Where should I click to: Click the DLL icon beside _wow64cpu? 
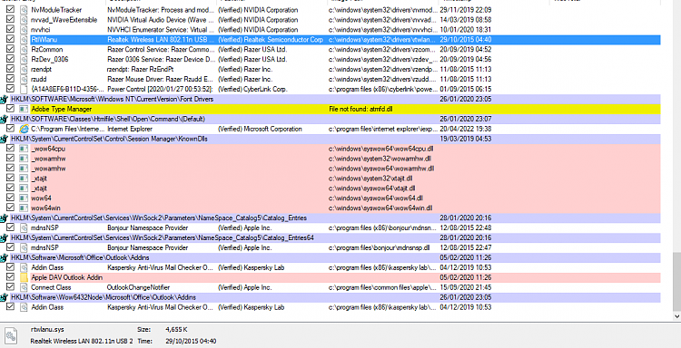point(24,149)
